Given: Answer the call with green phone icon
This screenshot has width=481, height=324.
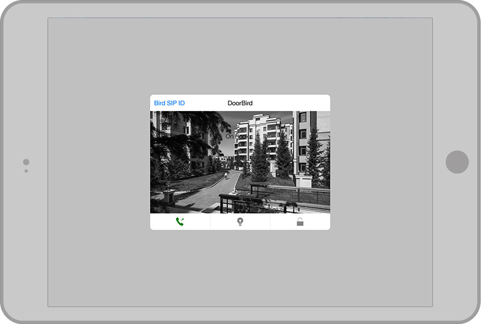Looking at the screenshot, I should [180, 222].
